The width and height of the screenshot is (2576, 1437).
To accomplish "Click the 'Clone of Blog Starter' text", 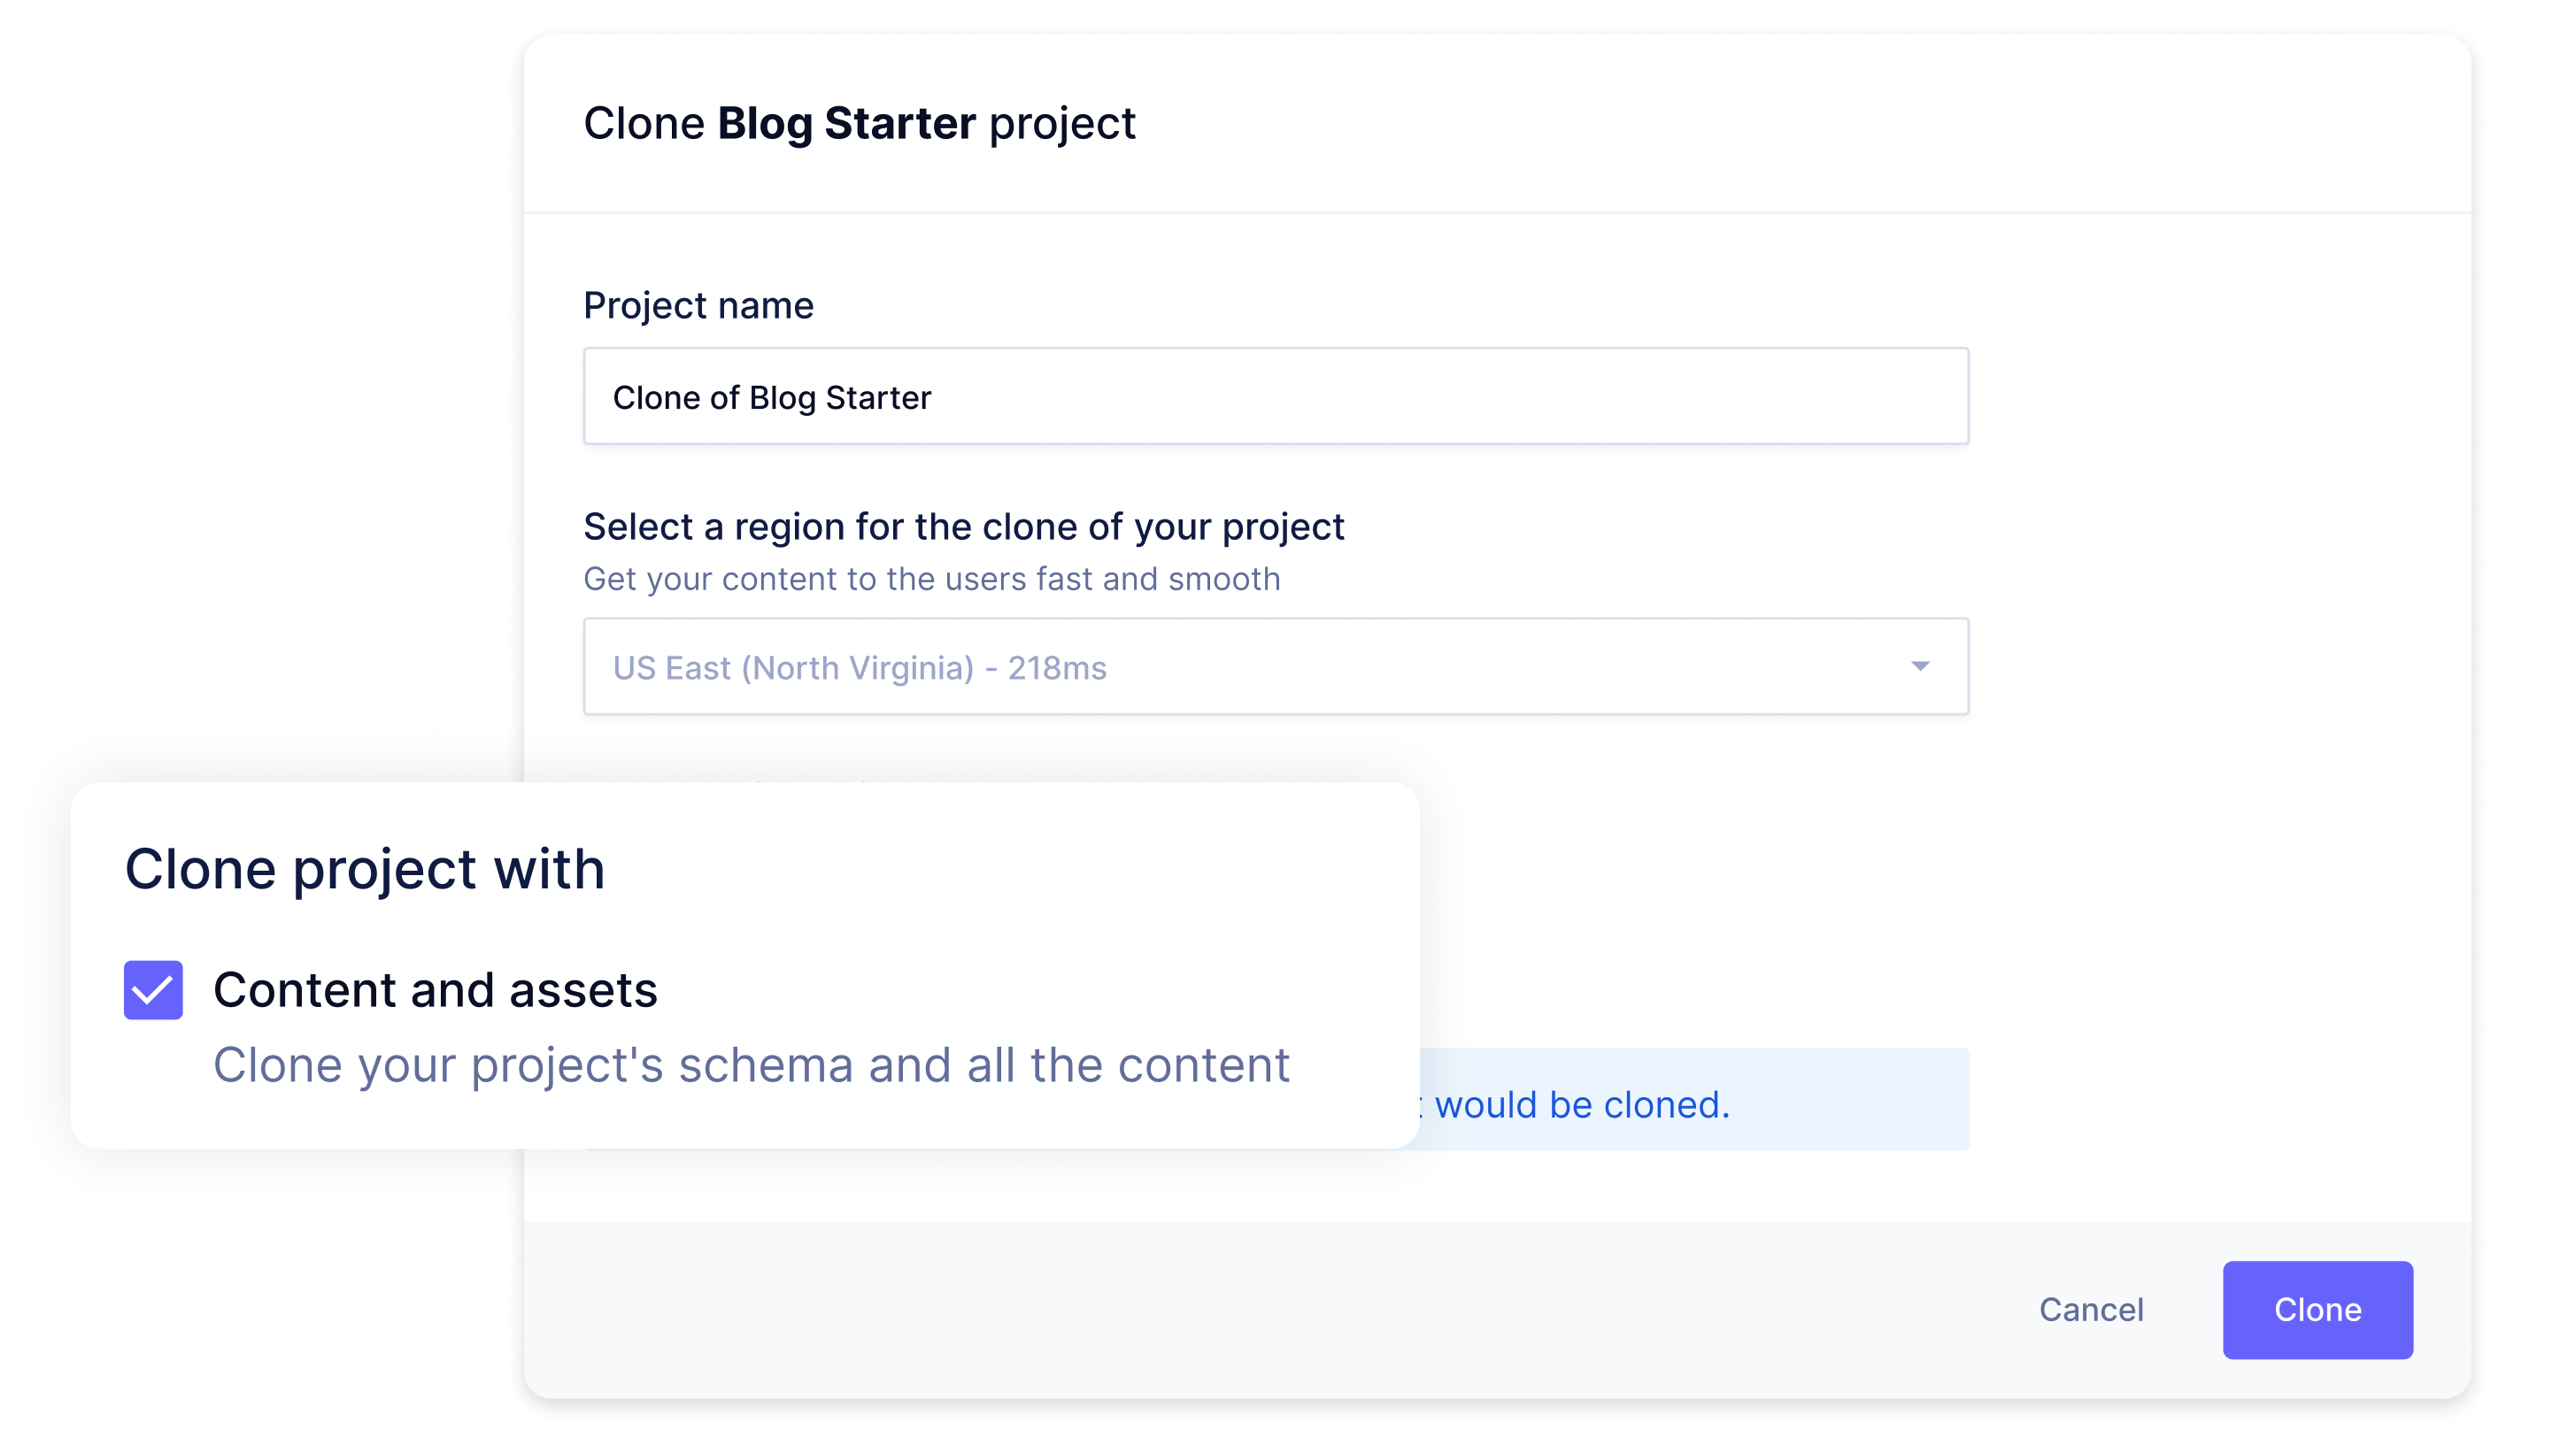I will (x=771, y=397).
